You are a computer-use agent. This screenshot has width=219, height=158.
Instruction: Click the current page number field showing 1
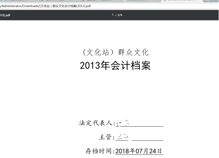(x=113, y=15)
